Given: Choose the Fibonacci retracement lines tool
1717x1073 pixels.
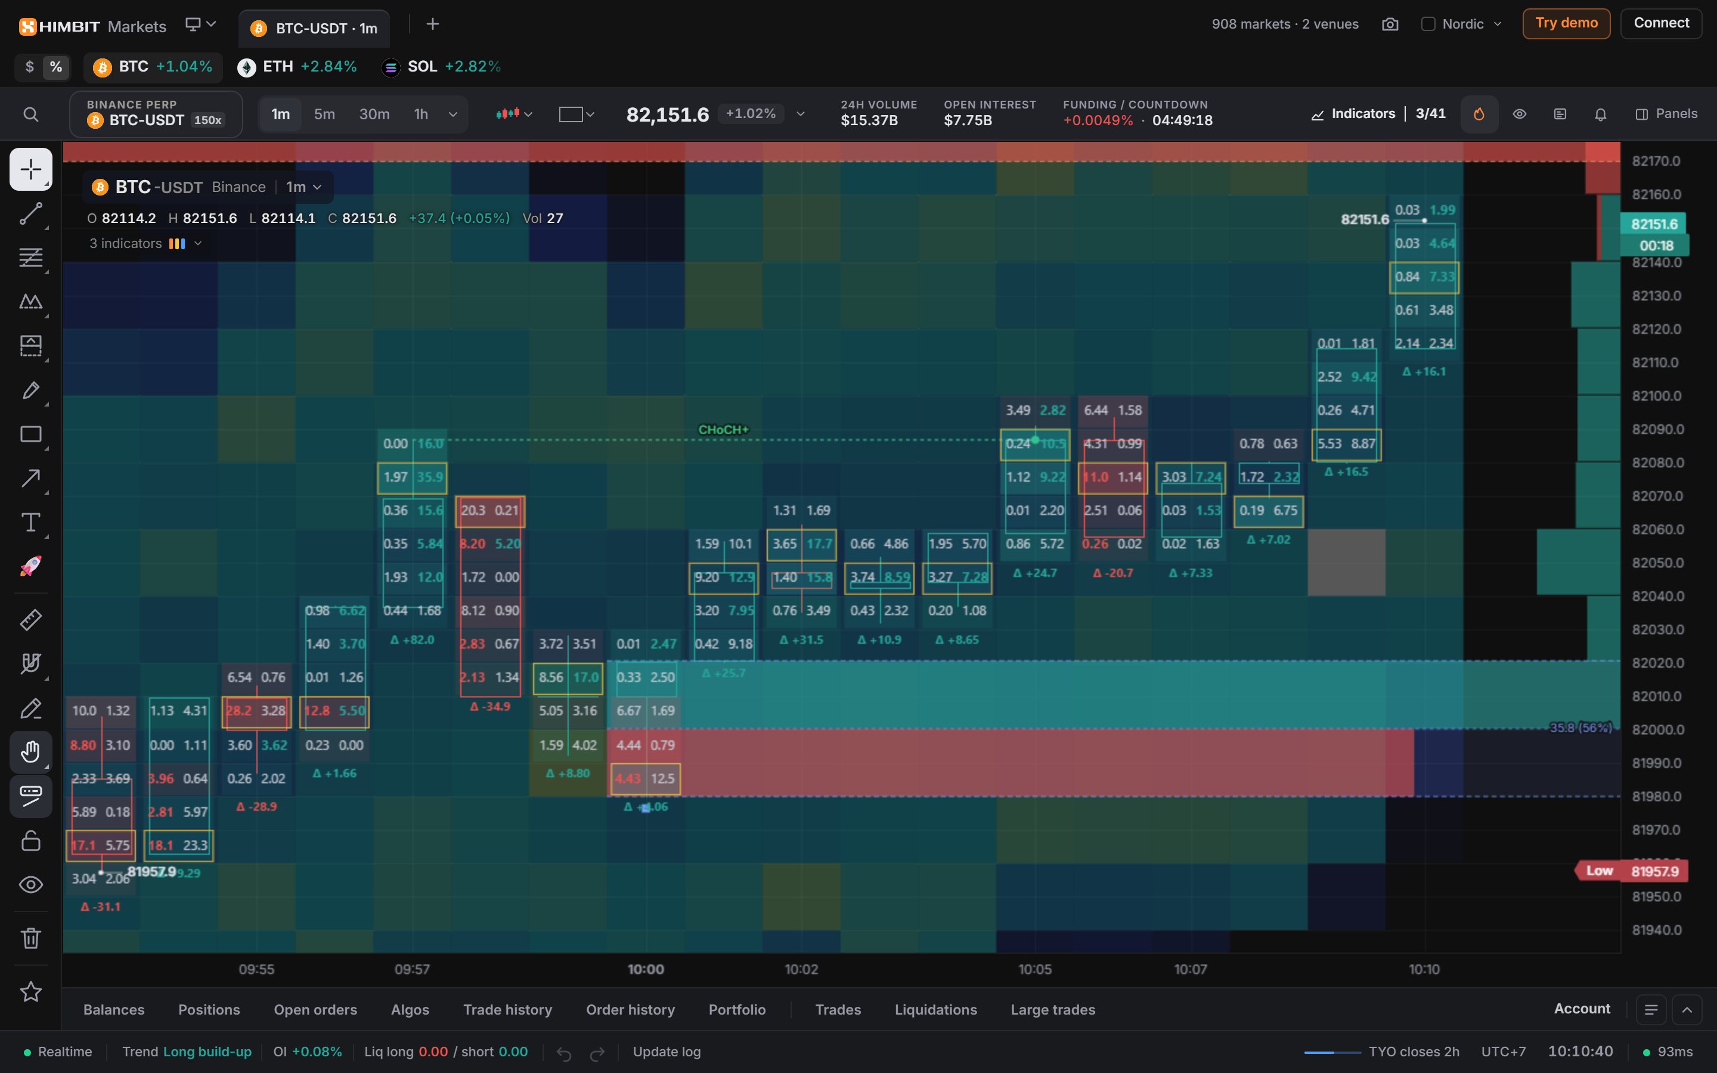Looking at the screenshot, I should 30,257.
